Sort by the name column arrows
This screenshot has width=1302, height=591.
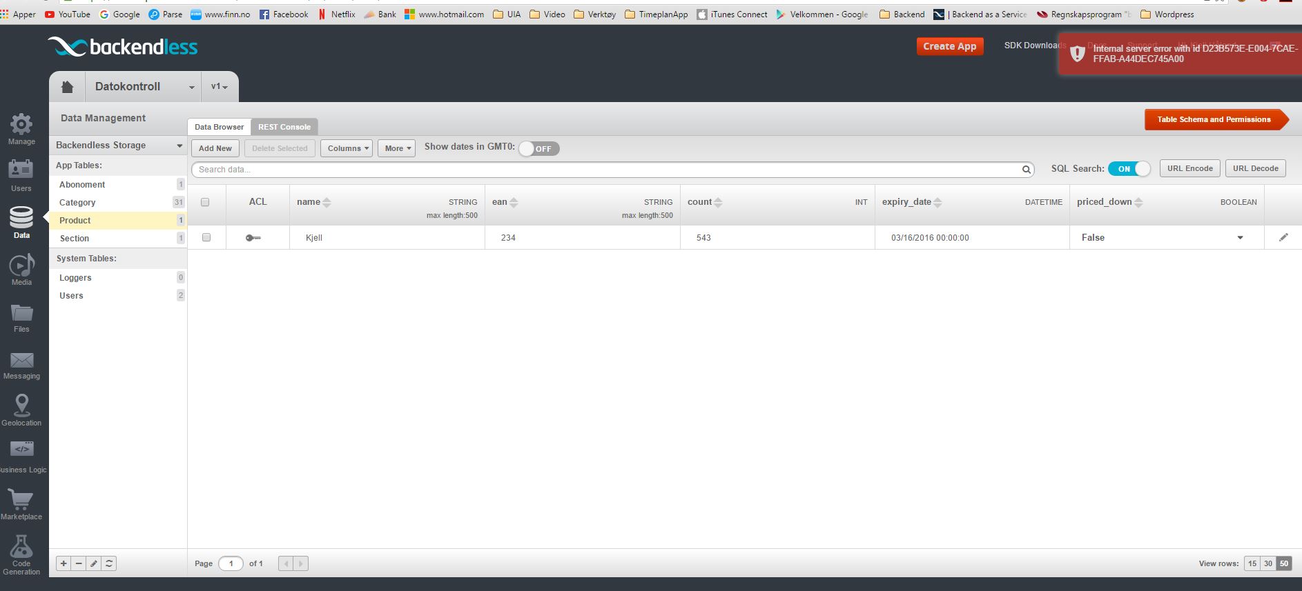(x=327, y=202)
